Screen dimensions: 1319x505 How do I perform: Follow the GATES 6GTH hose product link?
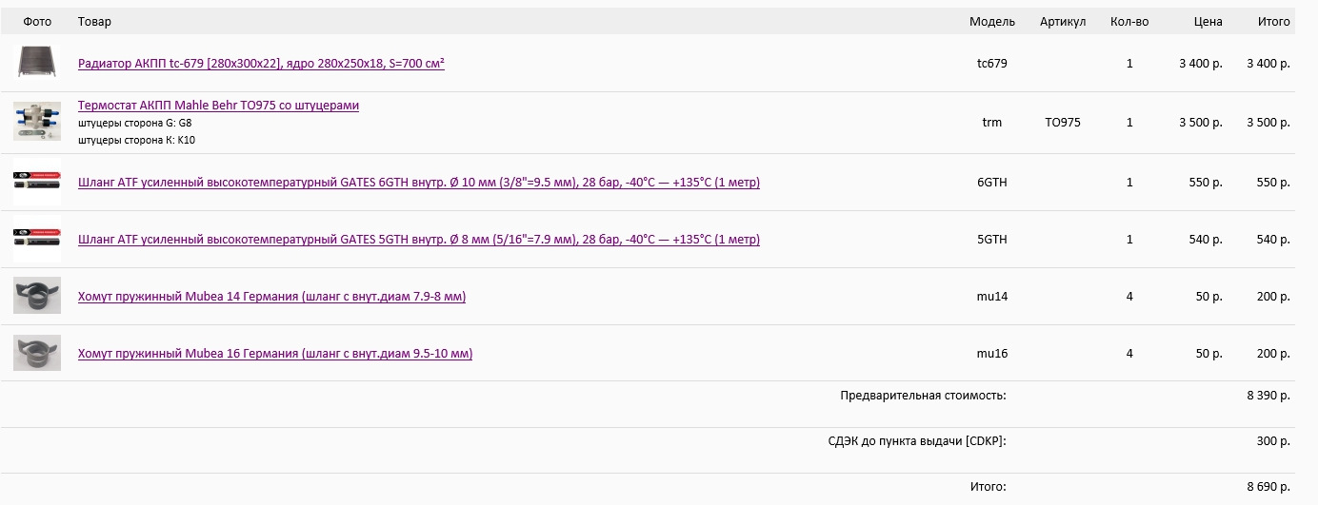(418, 183)
